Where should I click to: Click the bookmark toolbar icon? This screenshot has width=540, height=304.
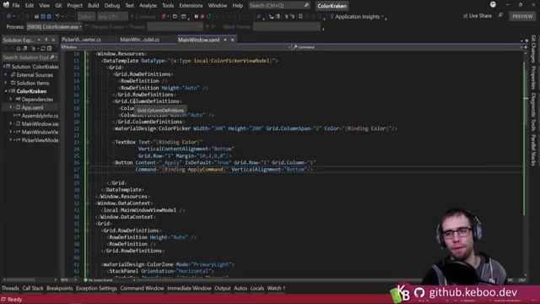click(x=300, y=16)
